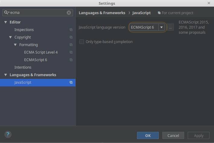214x143 pixels.
Task: Collapse the Formatting tree node
Action: click(x=15, y=45)
